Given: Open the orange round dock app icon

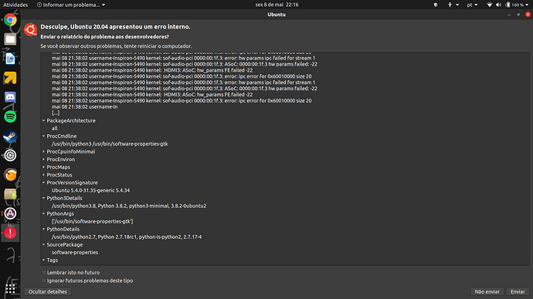Looking at the screenshot, I should point(10,175).
